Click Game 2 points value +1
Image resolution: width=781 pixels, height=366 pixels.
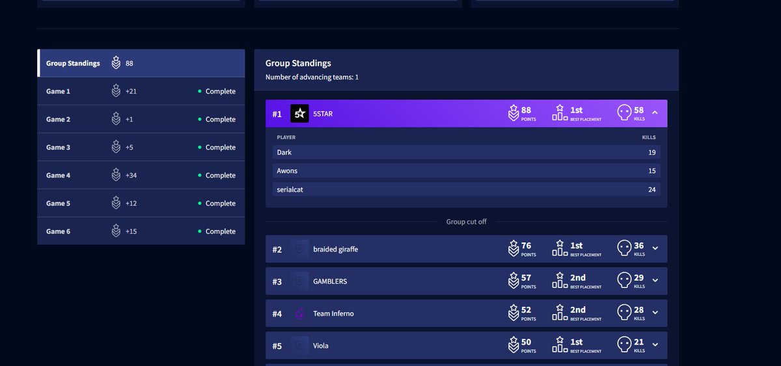point(129,120)
